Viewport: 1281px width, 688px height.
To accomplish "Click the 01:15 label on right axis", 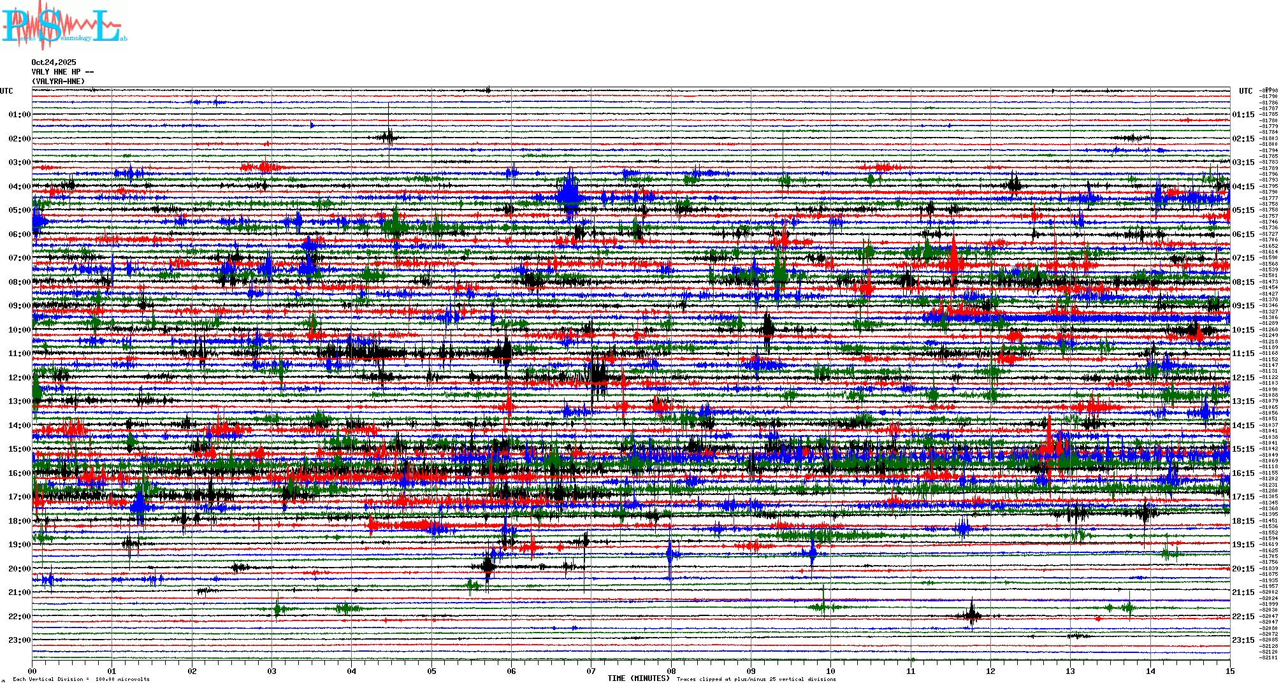I will pyautogui.click(x=1243, y=115).
